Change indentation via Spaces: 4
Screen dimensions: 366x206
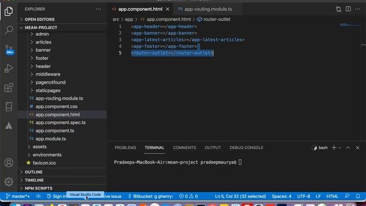point(281,196)
